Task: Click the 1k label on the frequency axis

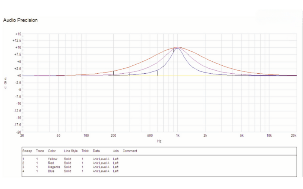Action: [178, 136]
